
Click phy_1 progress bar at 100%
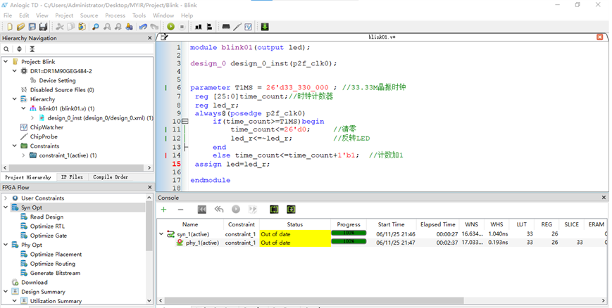click(x=349, y=241)
